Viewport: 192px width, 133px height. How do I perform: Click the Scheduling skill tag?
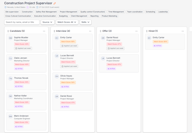click(x=150, y=12)
